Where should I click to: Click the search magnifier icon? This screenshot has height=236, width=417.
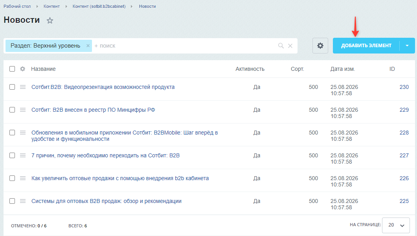tap(281, 46)
